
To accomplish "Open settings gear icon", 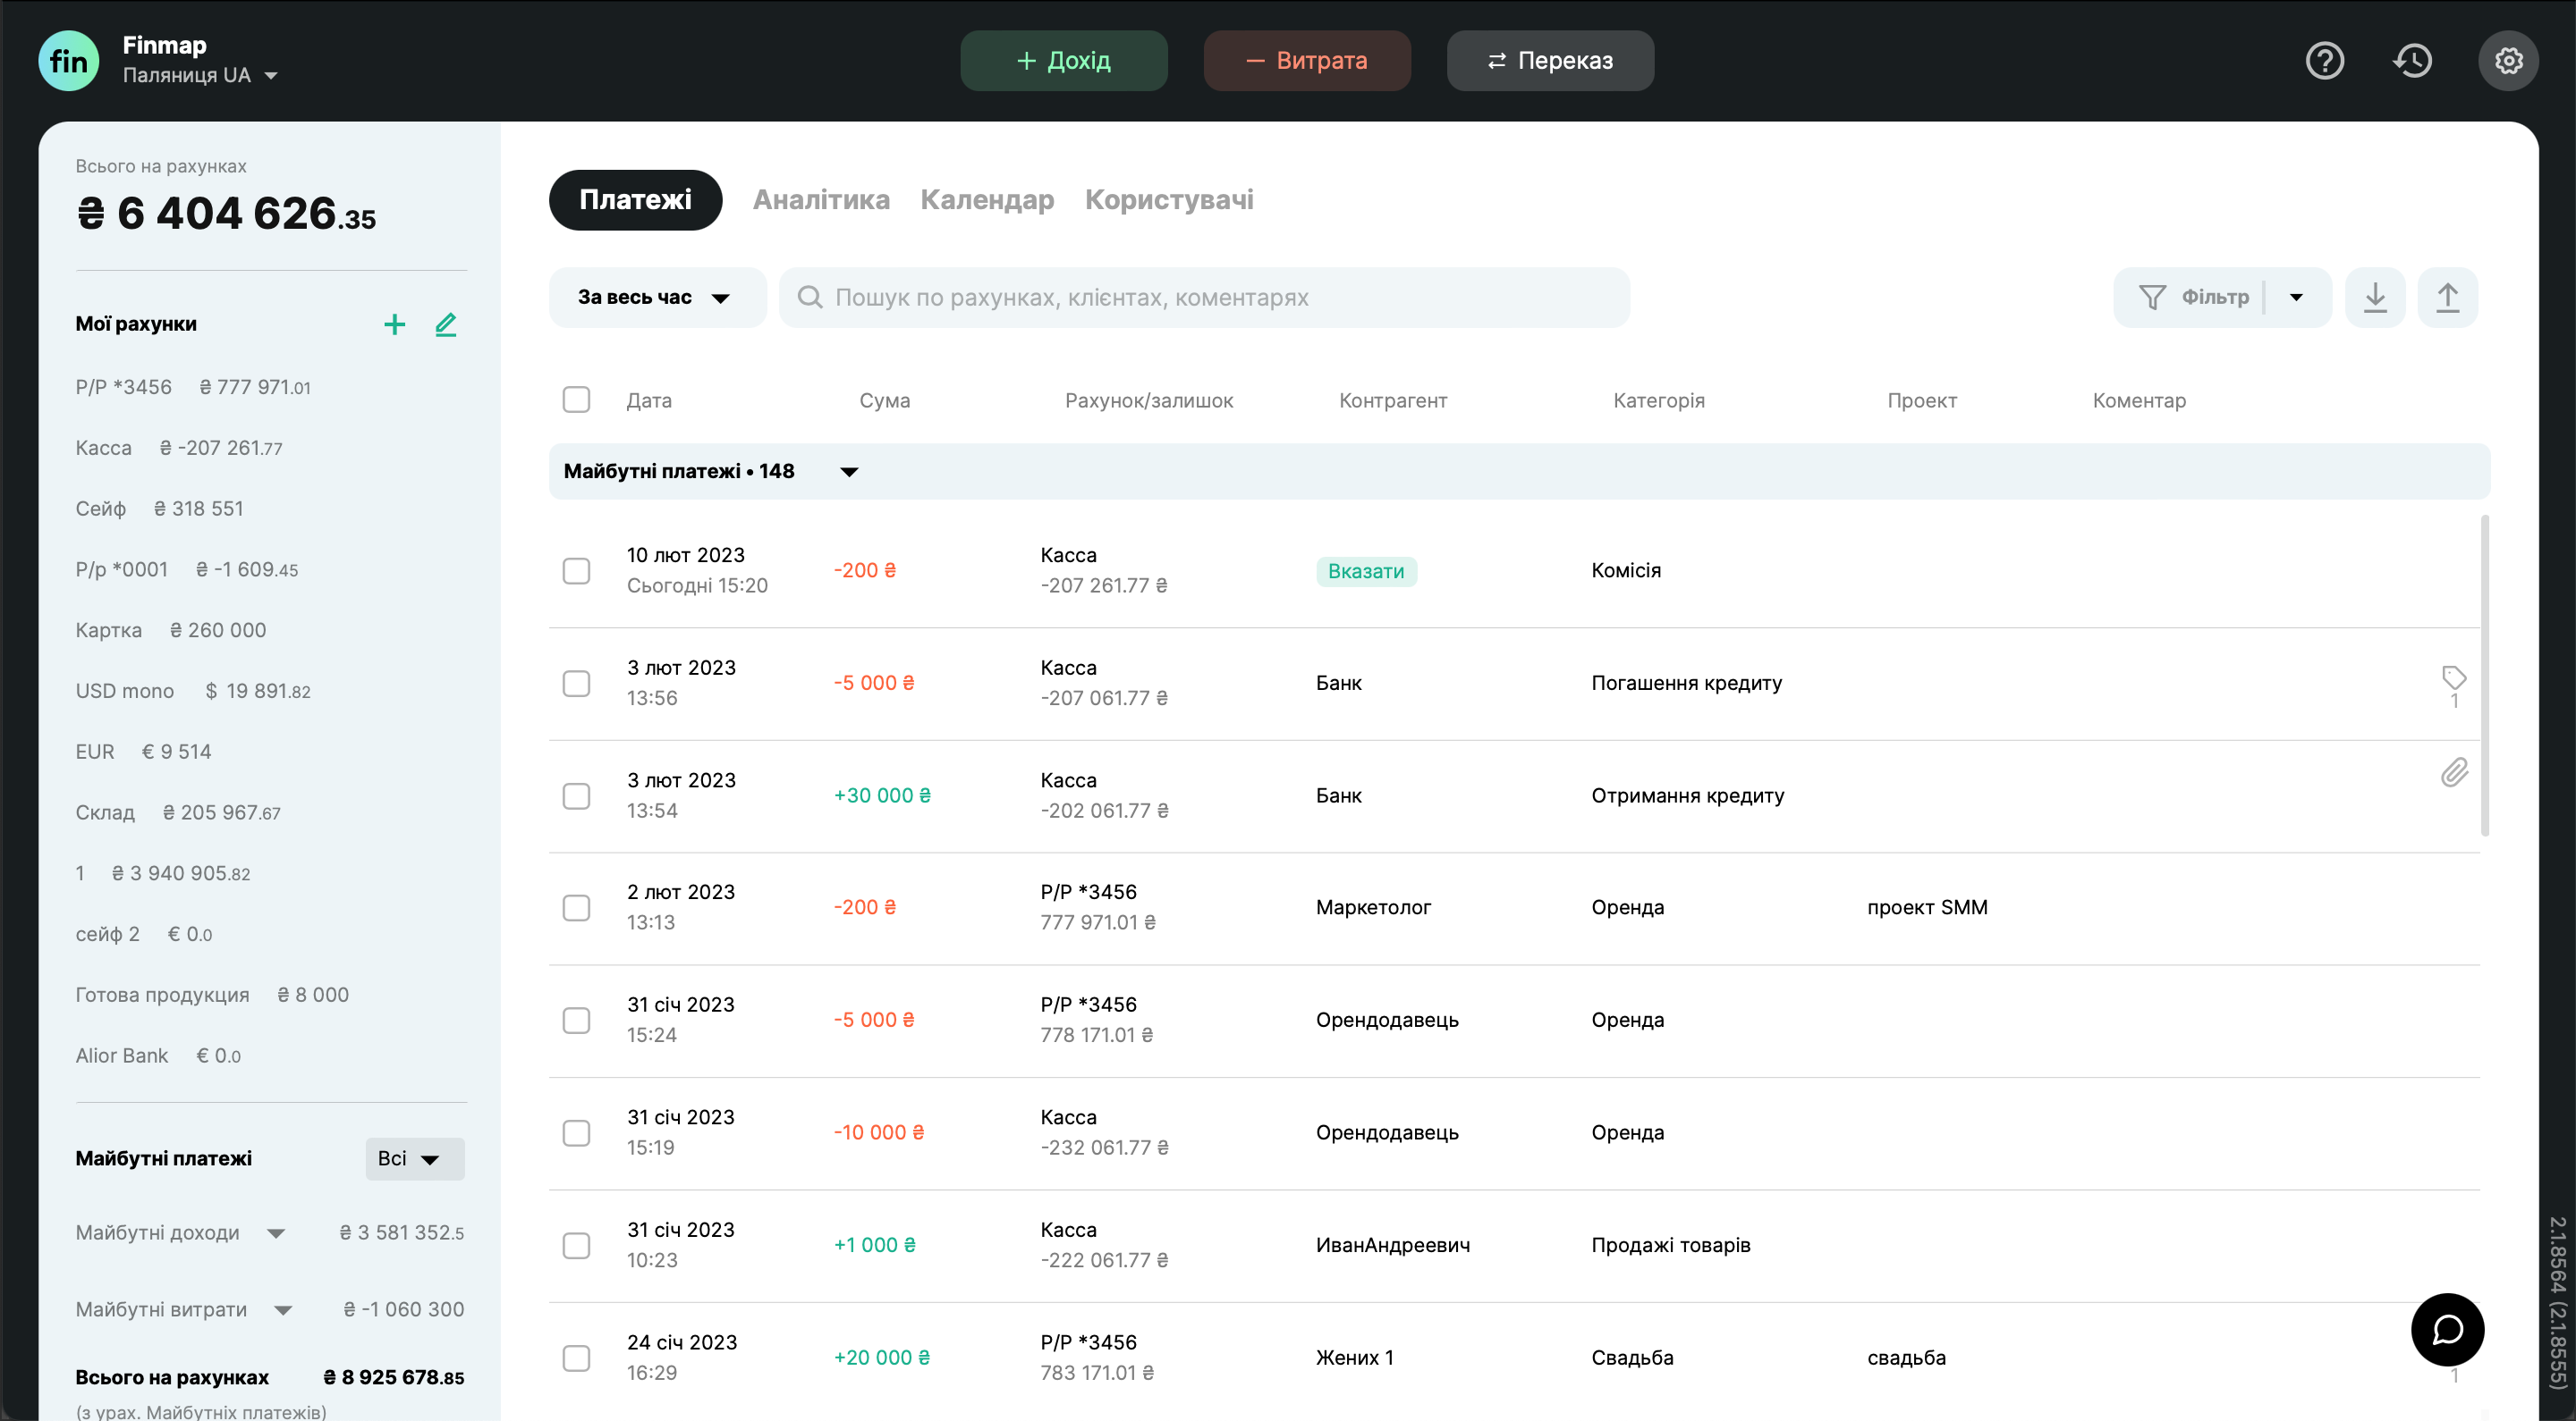I will [x=2507, y=61].
